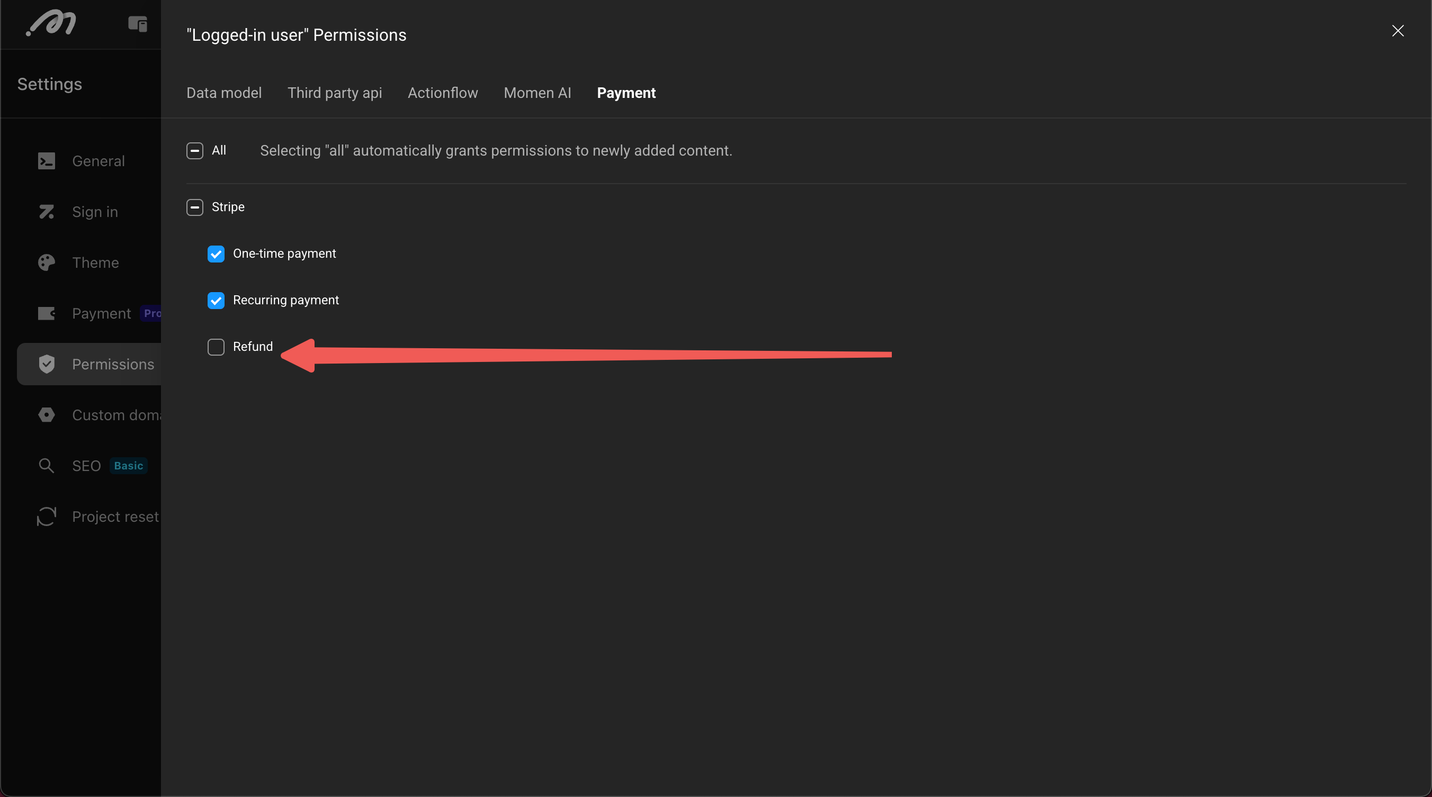Image resolution: width=1432 pixels, height=797 pixels.
Task: Enable the Refund permission checkbox
Action: pos(216,347)
